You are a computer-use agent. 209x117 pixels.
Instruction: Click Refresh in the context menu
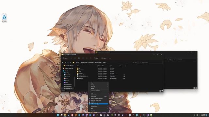pyautogui.click(x=98, y=88)
